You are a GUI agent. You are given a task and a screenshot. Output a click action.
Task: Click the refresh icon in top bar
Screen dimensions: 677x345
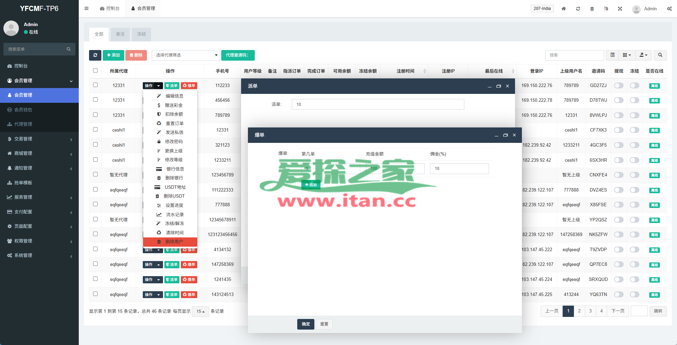[x=578, y=9]
